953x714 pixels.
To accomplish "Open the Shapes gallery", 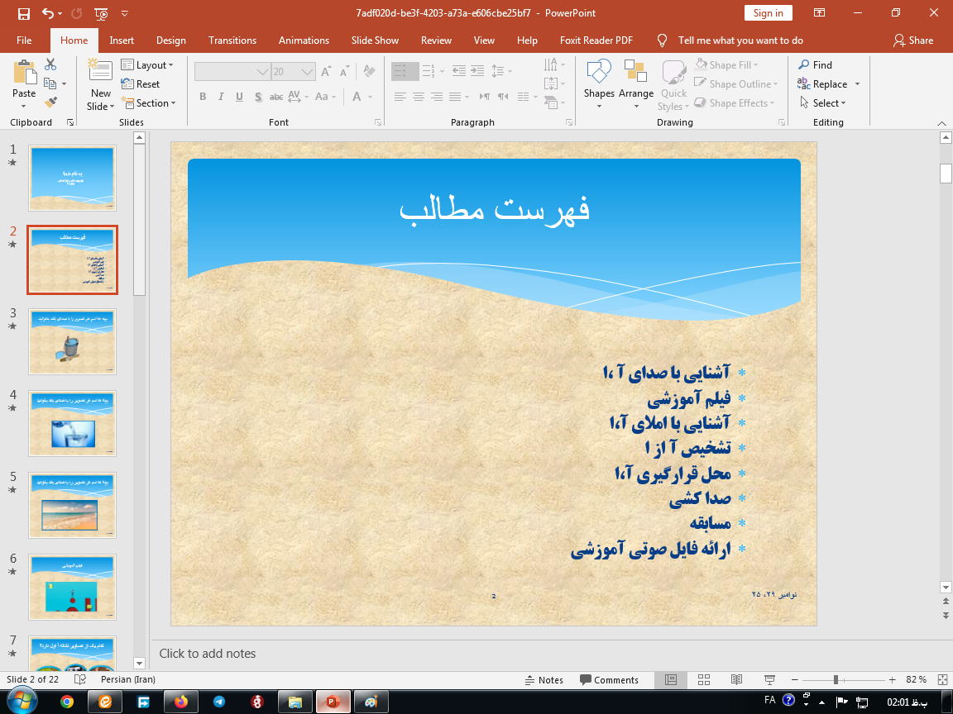I will pyautogui.click(x=598, y=83).
